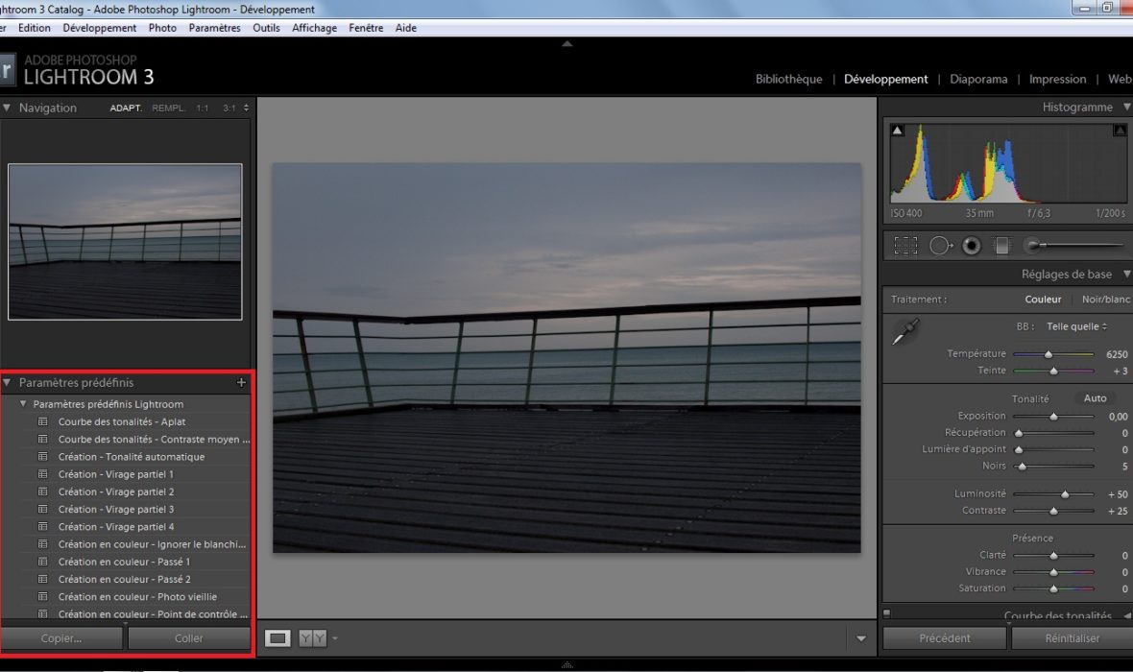Click the Exposition slider handle
The height and width of the screenshot is (672, 1133).
pyautogui.click(x=1053, y=417)
